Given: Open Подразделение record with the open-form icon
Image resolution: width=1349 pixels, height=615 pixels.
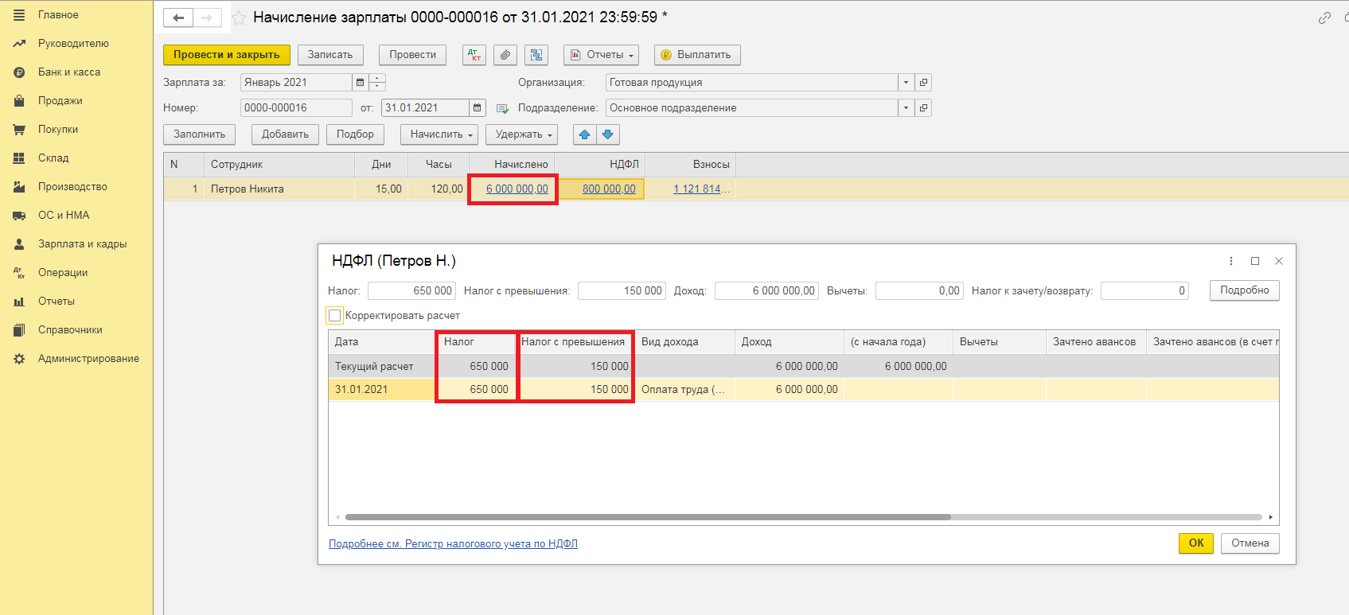Looking at the screenshot, I should pos(923,108).
